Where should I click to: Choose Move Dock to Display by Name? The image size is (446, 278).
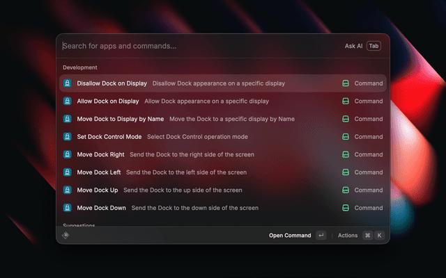pos(120,119)
